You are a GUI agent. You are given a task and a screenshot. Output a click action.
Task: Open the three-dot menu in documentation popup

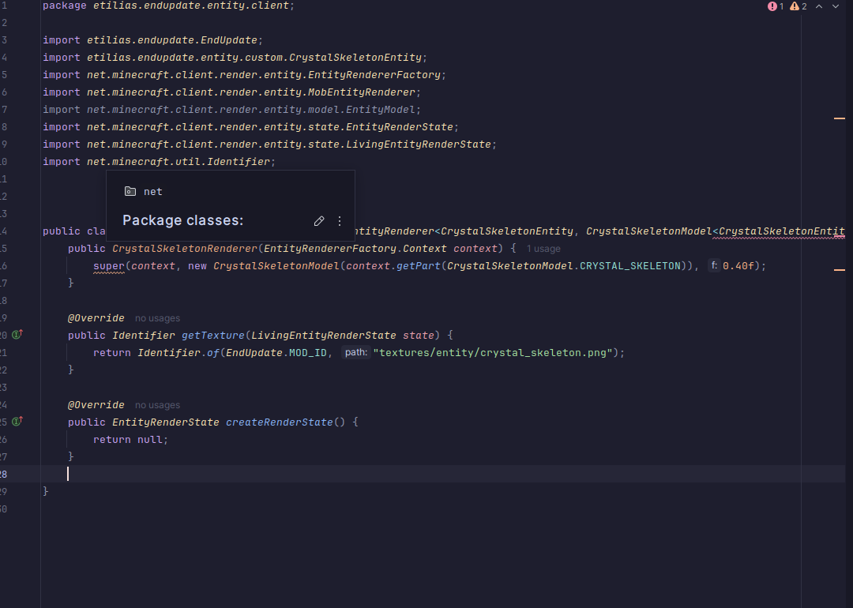click(x=340, y=221)
